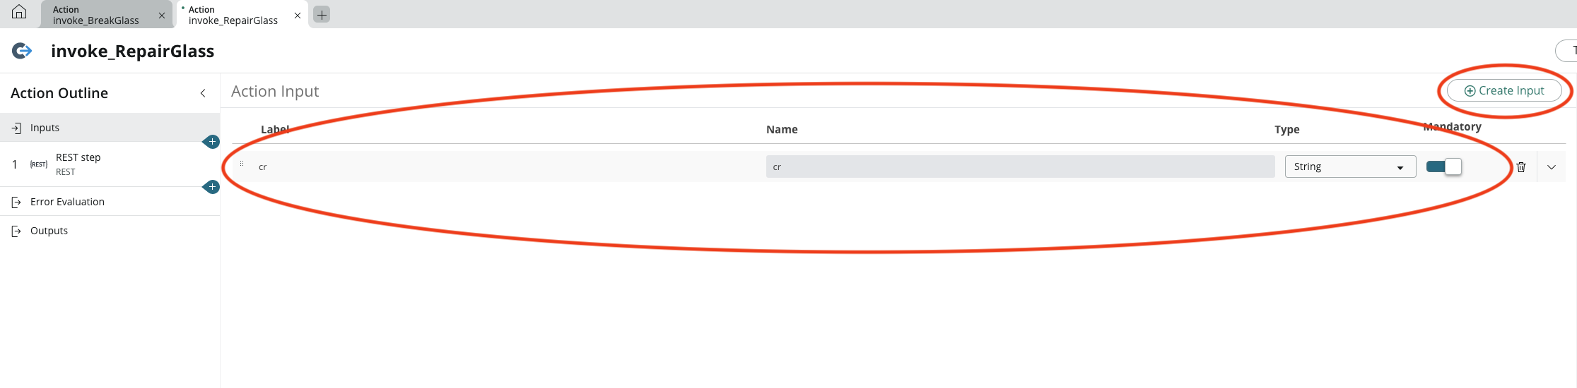Close the invoke_BreakGlass tab
This screenshot has width=1577, height=388.
pos(162,15)
